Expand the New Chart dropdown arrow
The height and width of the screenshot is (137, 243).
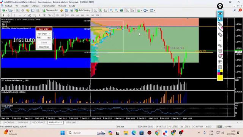coord(6,10)
